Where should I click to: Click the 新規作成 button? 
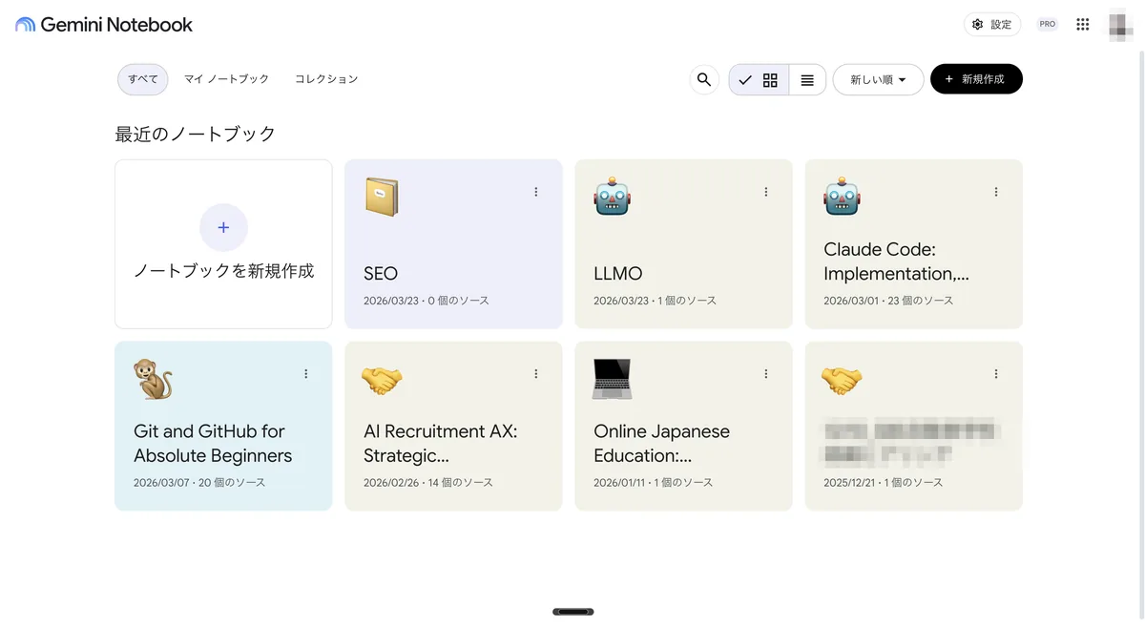[976, 79]
